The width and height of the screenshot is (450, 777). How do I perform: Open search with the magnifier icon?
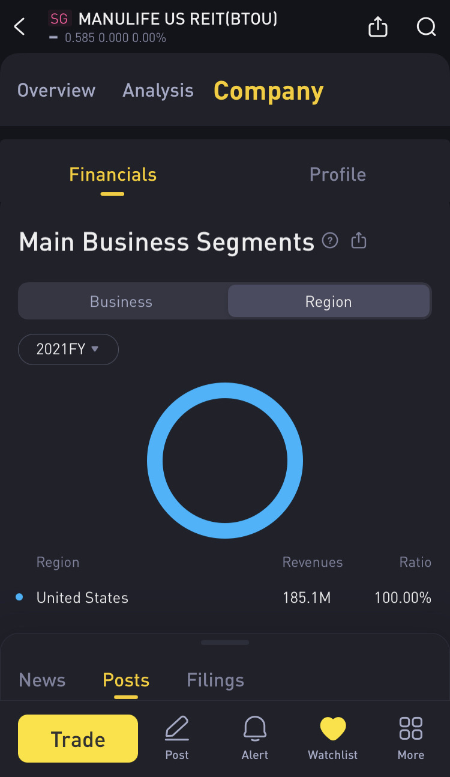tap(426, 27)
